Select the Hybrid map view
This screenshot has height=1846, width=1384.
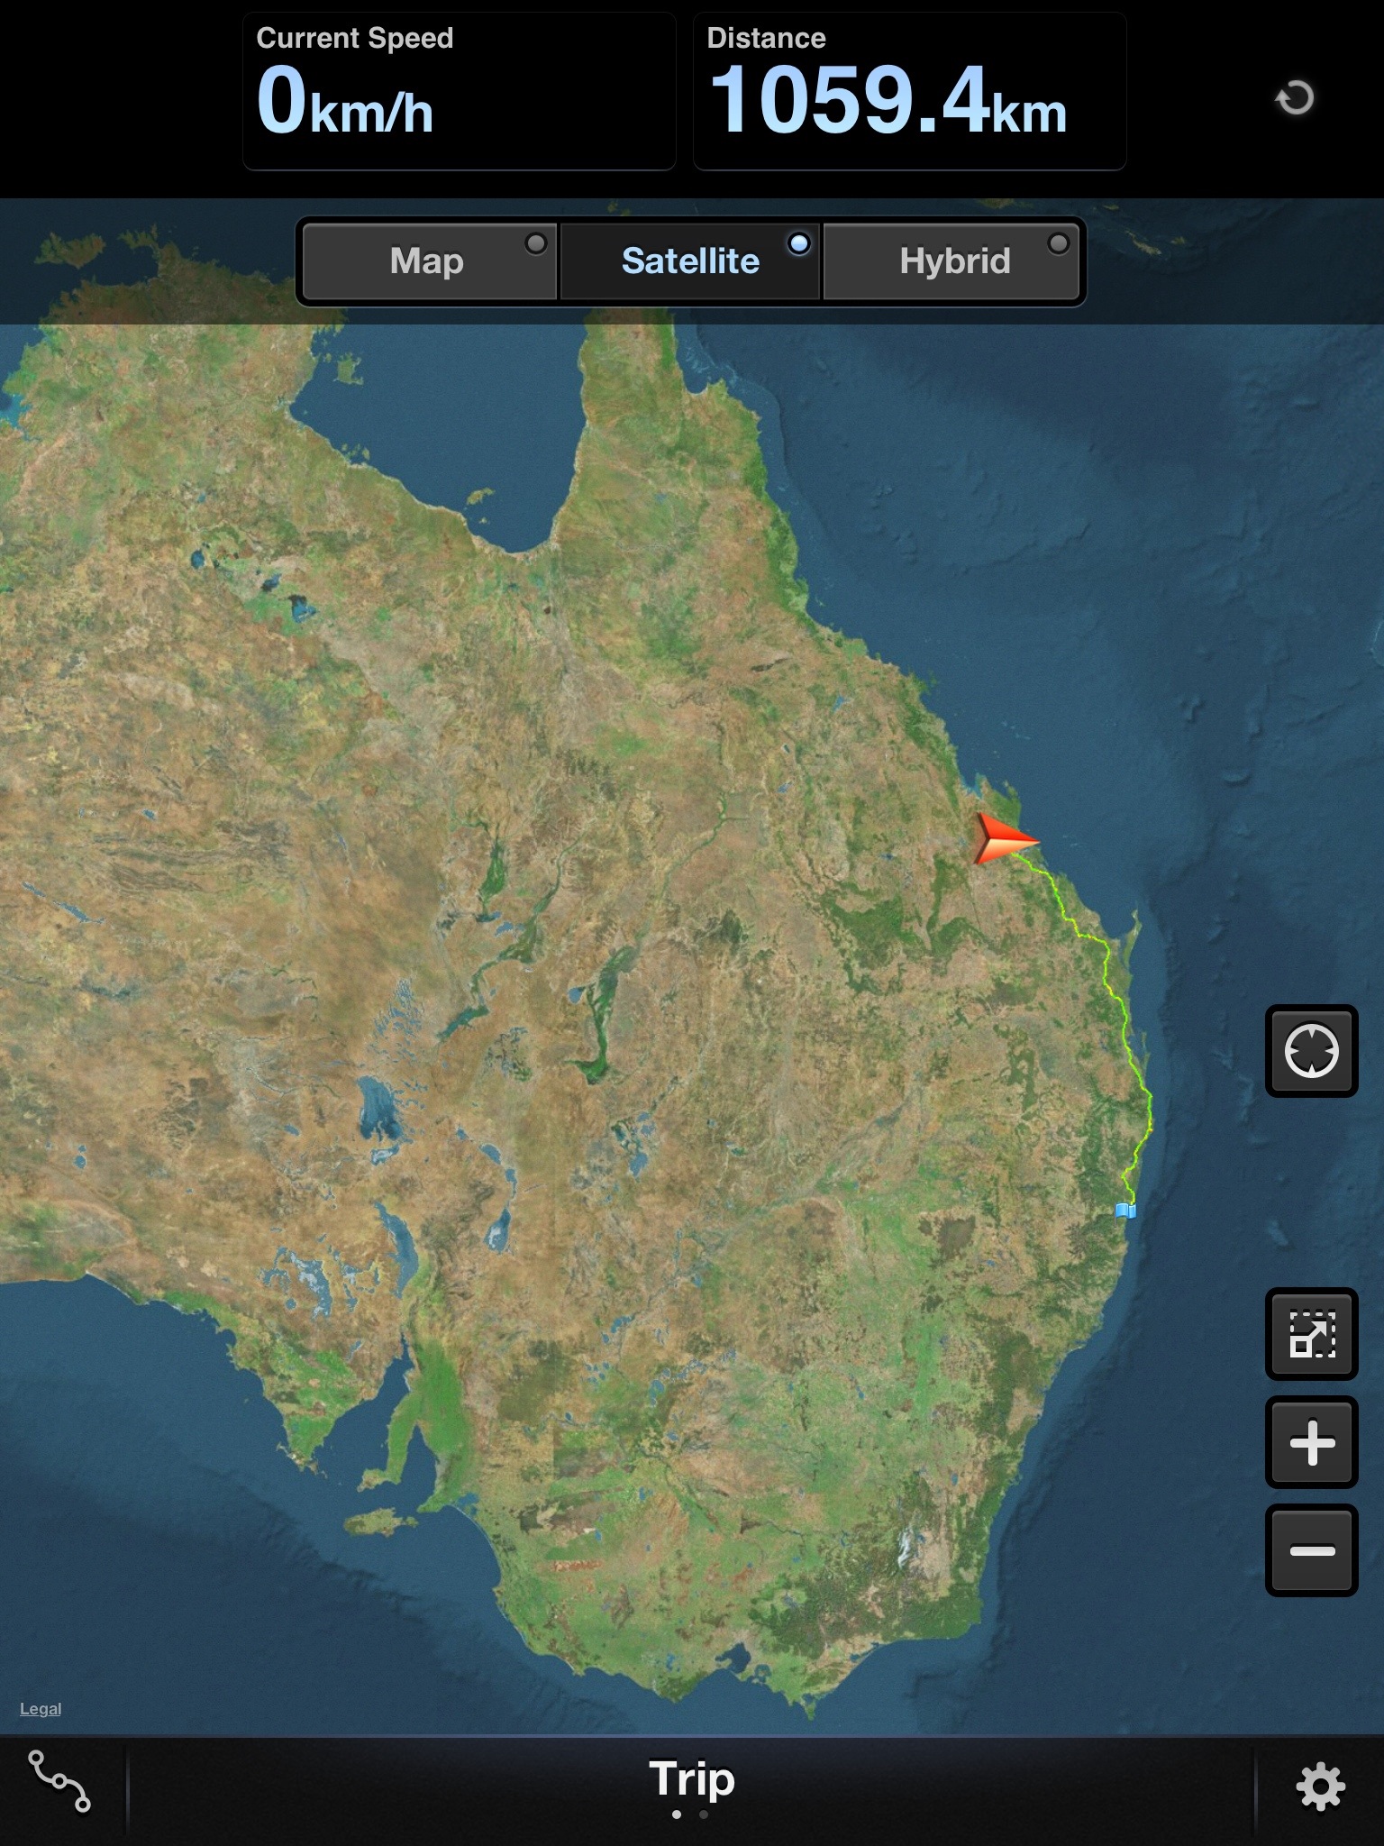pyautogui.click(x=953, y=261)
